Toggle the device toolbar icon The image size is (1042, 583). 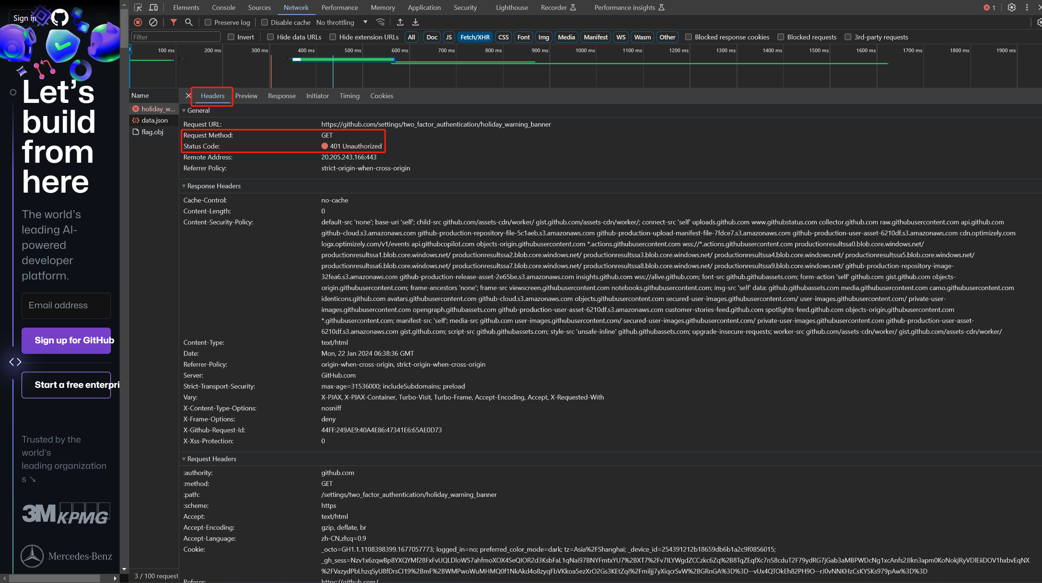click(x=153, y=7)
